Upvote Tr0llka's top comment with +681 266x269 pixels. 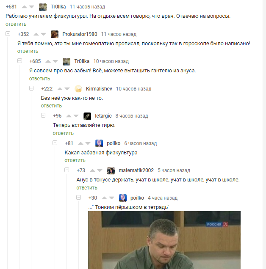pyautogui.click(x=25, y=7)
